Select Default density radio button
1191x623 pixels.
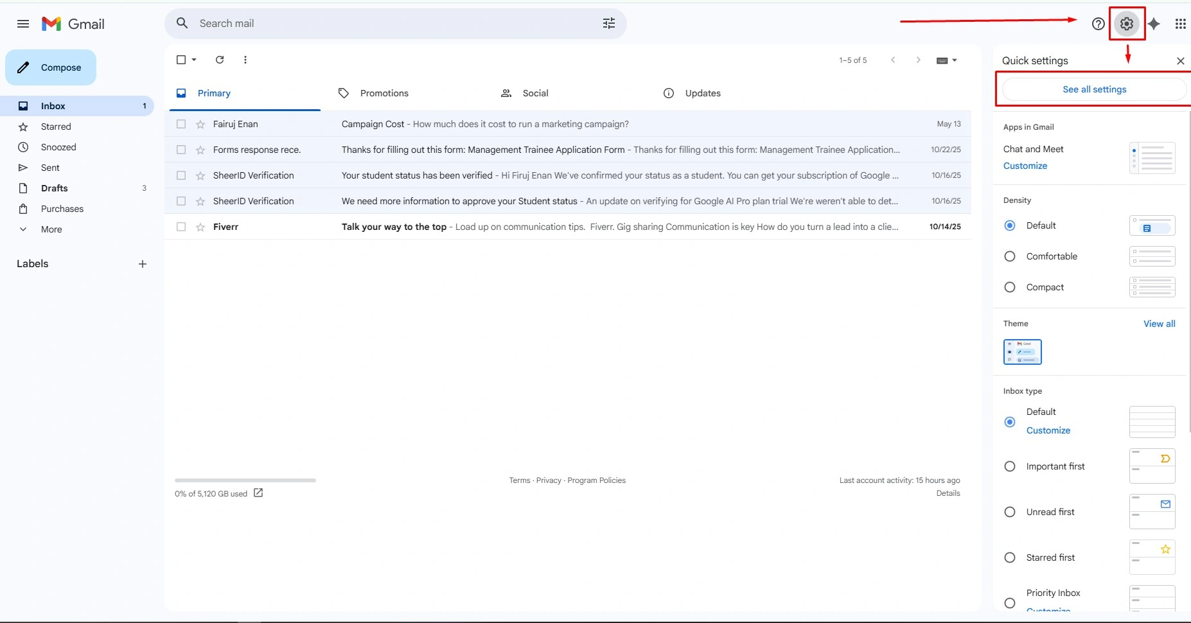click(x=1010, y=225)
